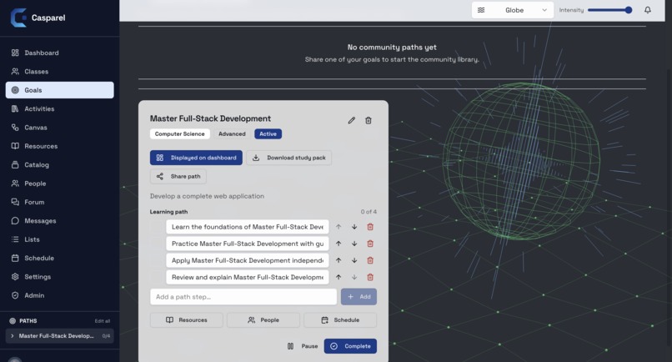Open the Globe background dropdown
This screenshot has height=362, width=672.
pos(513,10)
